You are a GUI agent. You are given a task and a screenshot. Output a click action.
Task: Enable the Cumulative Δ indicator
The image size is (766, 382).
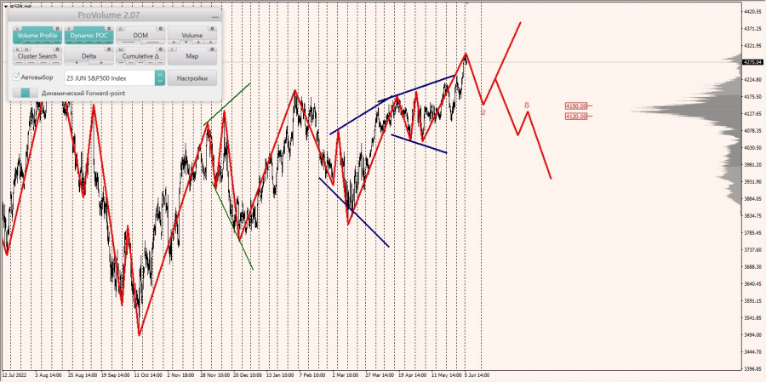coord(140,57)
